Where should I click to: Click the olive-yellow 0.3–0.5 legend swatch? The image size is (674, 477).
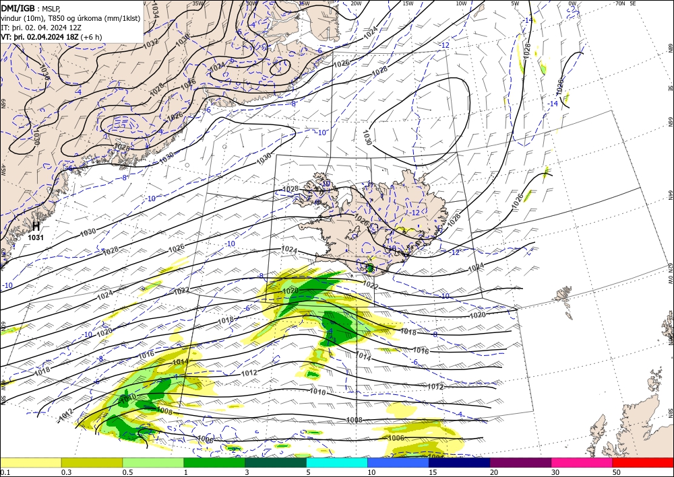coord(92,462)
